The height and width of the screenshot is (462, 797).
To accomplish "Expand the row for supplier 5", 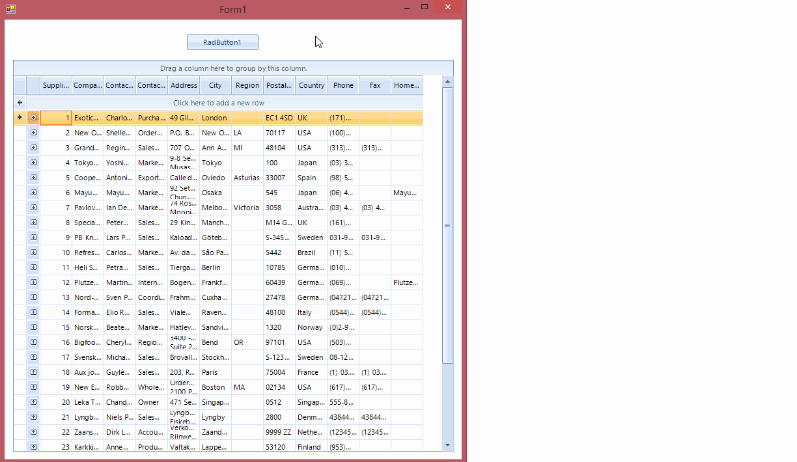I will (33, 178).
